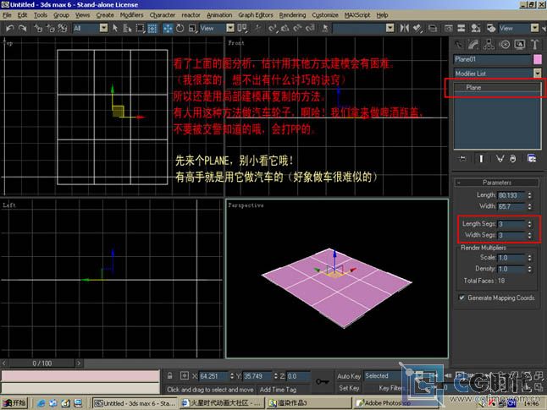
Task: Click Configure Modifier Sets icon
Action: point(531,159)
